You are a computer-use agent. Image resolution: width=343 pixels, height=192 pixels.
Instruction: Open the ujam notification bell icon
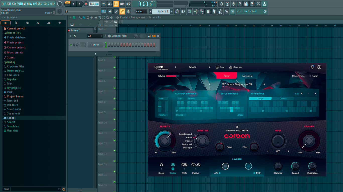312,67
